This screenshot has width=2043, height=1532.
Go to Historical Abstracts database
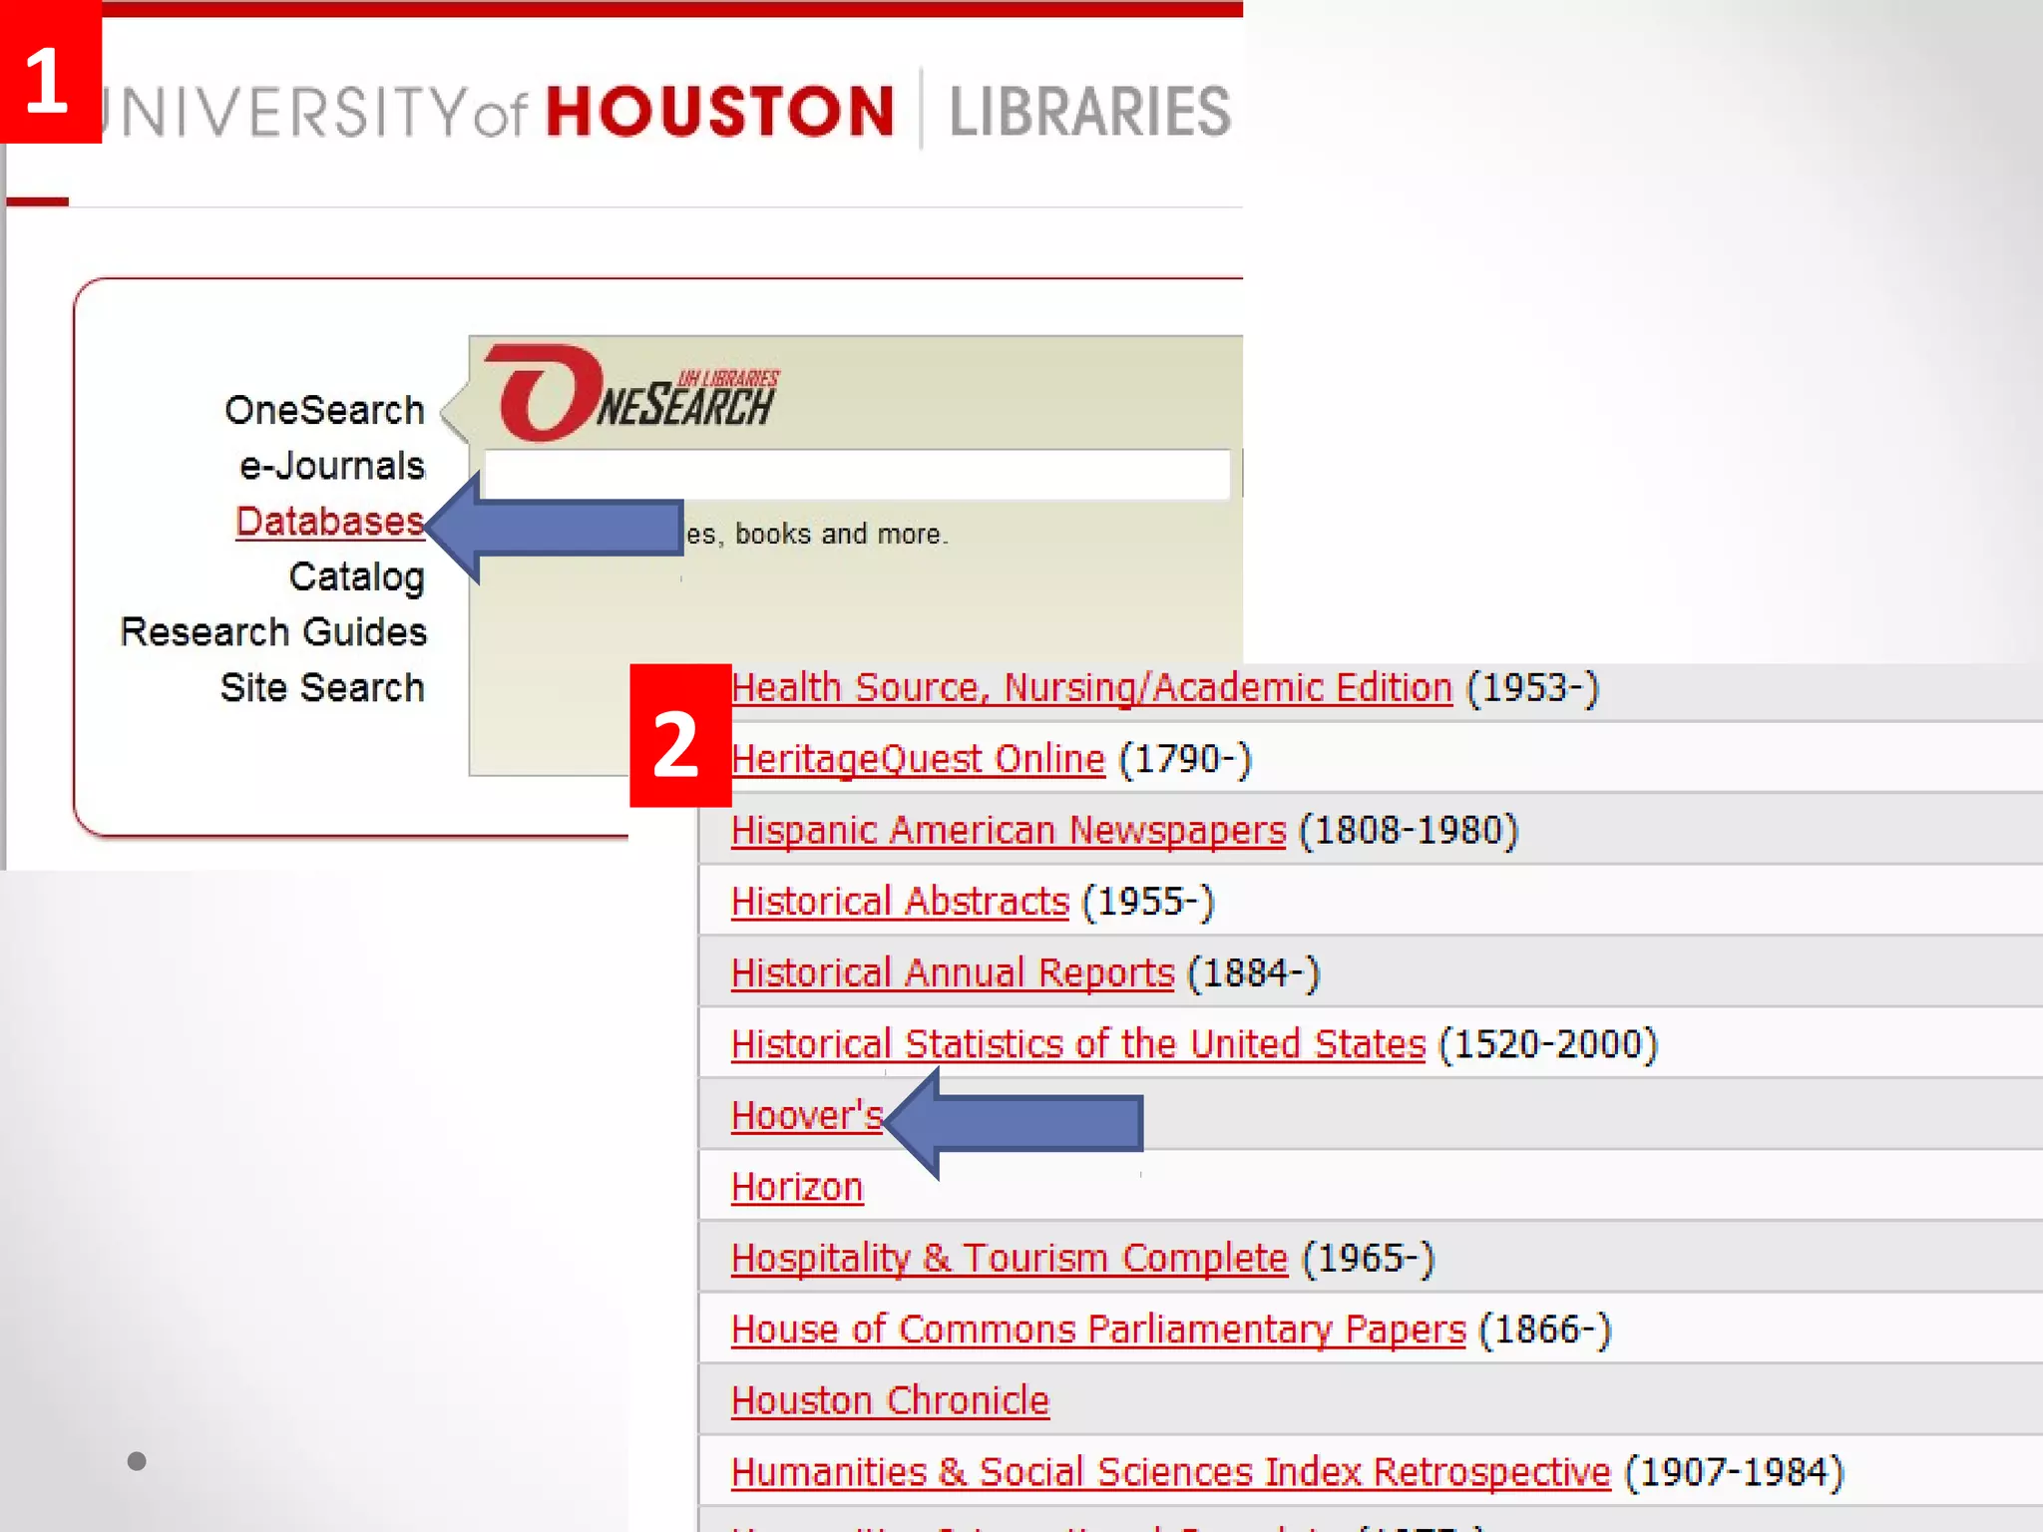pos(900,903)
